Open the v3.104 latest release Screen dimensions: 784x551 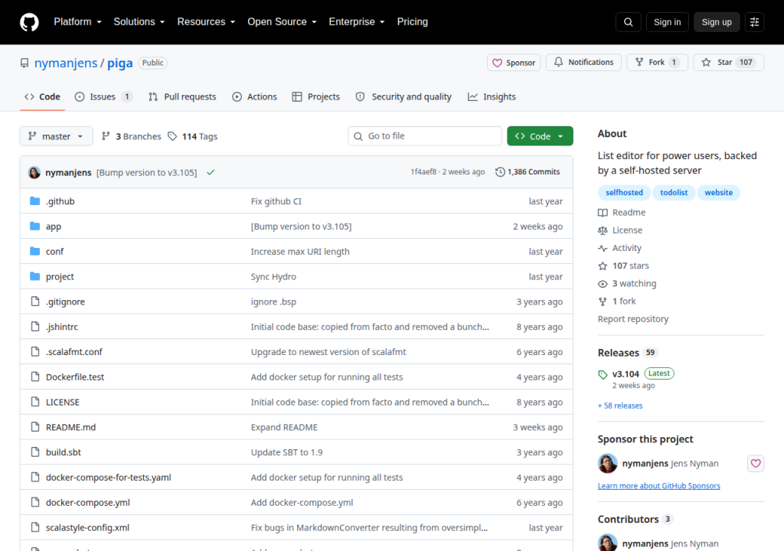(626, 374)
